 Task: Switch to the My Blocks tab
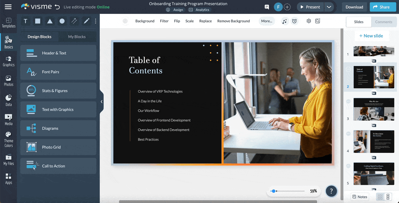[77, 37]
